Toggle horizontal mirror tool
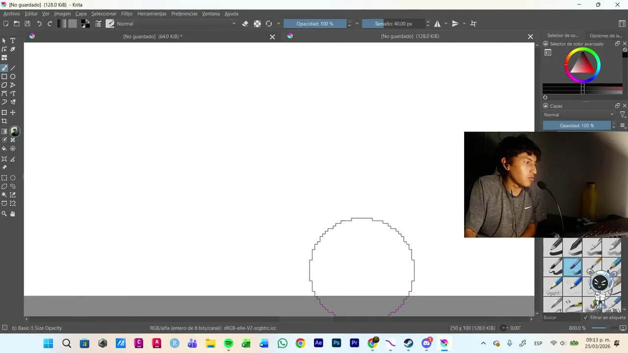The image size is (628, 353). [x=437, y=24]
